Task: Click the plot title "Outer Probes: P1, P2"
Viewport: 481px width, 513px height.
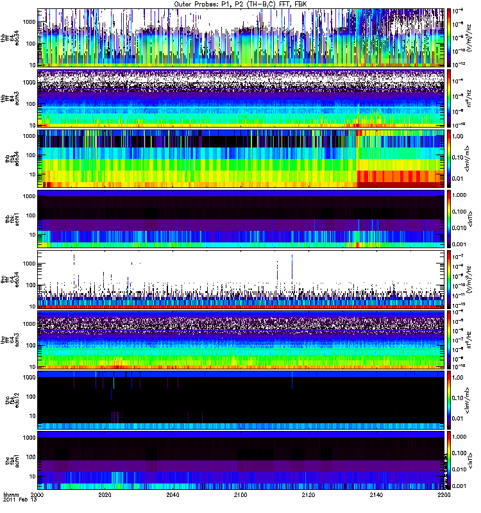Action: [x=240, y=4]
